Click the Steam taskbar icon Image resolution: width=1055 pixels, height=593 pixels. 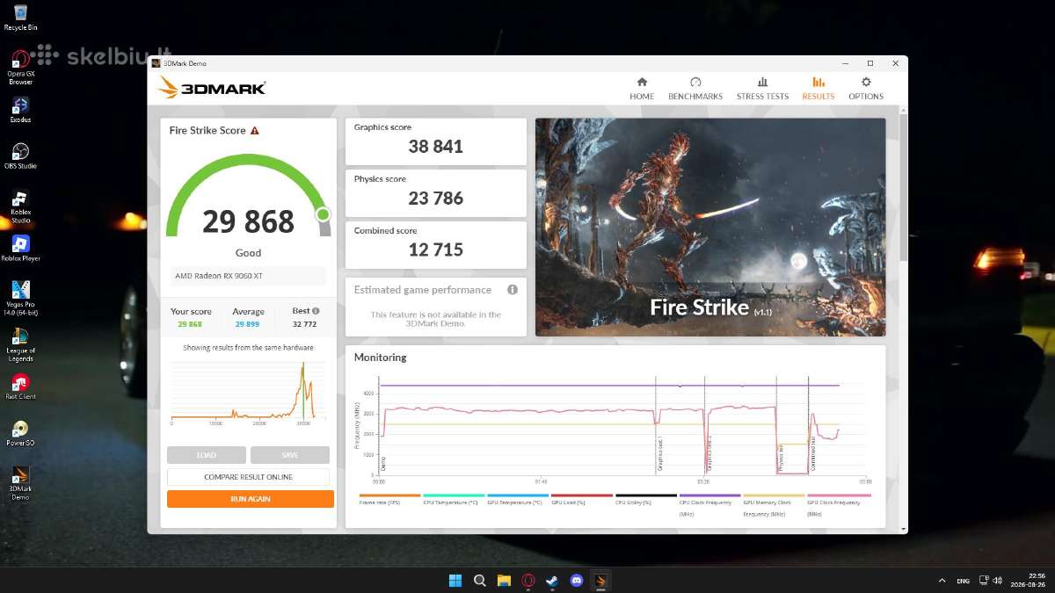[x=552, y=581]
